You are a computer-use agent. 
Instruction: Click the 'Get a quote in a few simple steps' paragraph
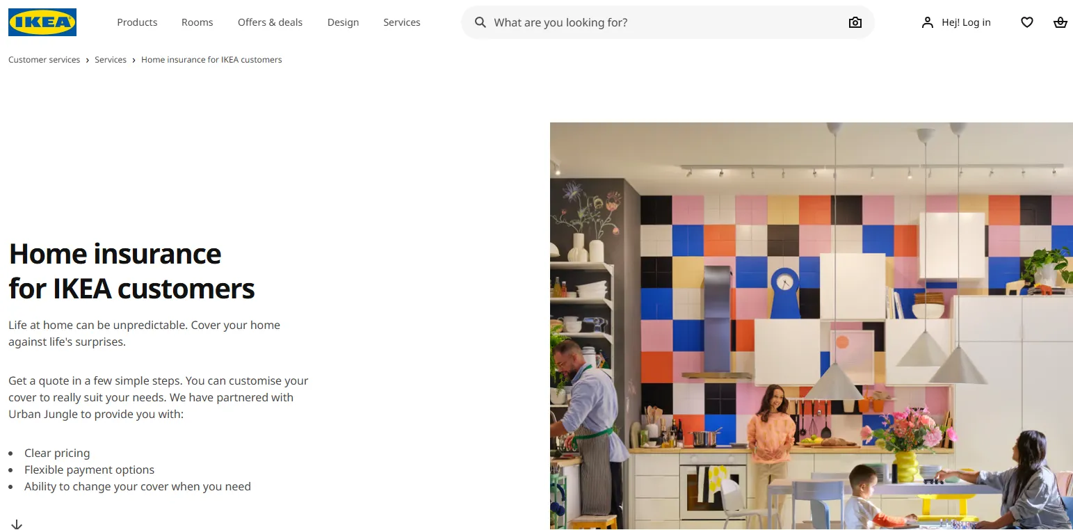pyautogui.click(x=159, y=397)
